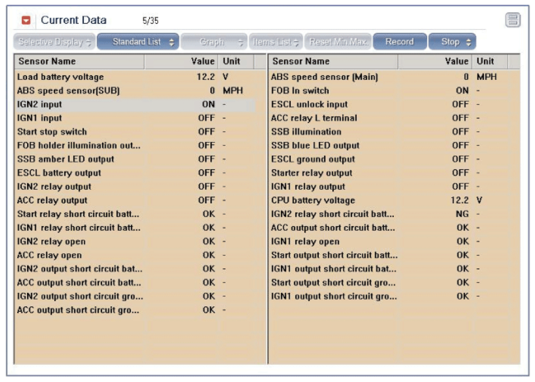535x382 pixels.
Task: Open the Items List dropdown
Action: [x=276, y=42]
